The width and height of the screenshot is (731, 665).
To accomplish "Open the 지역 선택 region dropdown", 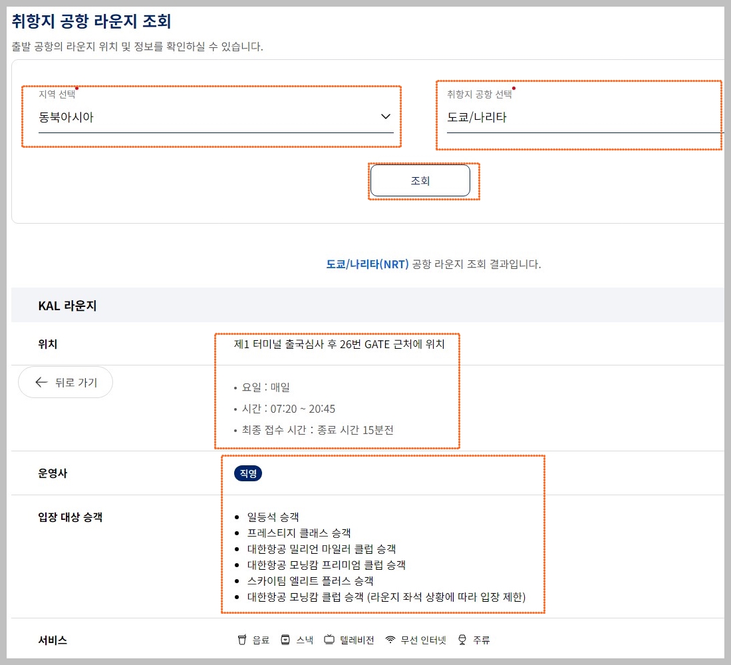I will point(216,116).
